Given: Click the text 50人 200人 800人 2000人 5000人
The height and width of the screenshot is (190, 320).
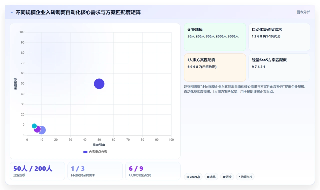Looking at the screenshot, I should [x=213, y=36].
